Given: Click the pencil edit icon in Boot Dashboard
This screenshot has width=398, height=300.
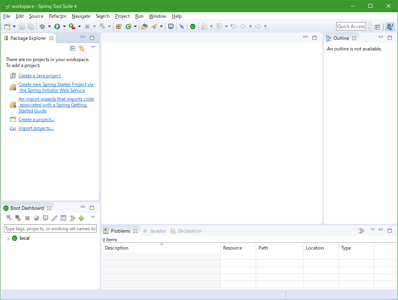Looking at the screenshot, I should [54, 218].
